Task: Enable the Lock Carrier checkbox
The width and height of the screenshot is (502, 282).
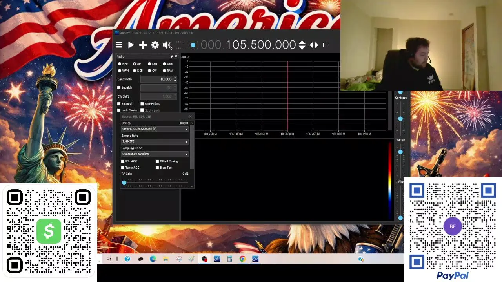Action: click(x=119, y=110)
